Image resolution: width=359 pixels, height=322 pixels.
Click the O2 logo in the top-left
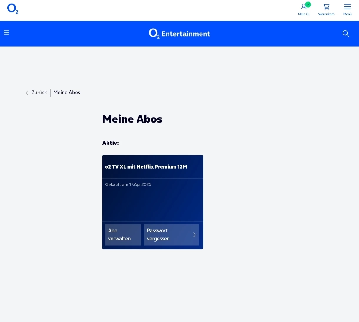pyautogui.click(x=13, y=9)
